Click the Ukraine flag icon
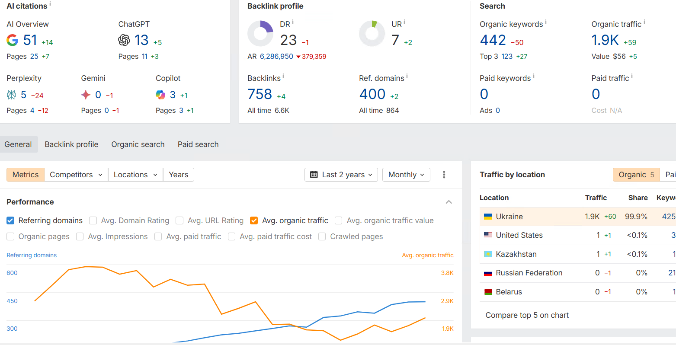 point(488,217)
